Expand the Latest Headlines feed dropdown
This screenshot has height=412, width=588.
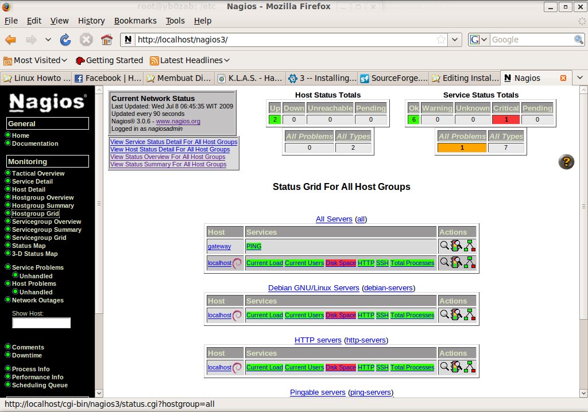click(x=190, y=60)
